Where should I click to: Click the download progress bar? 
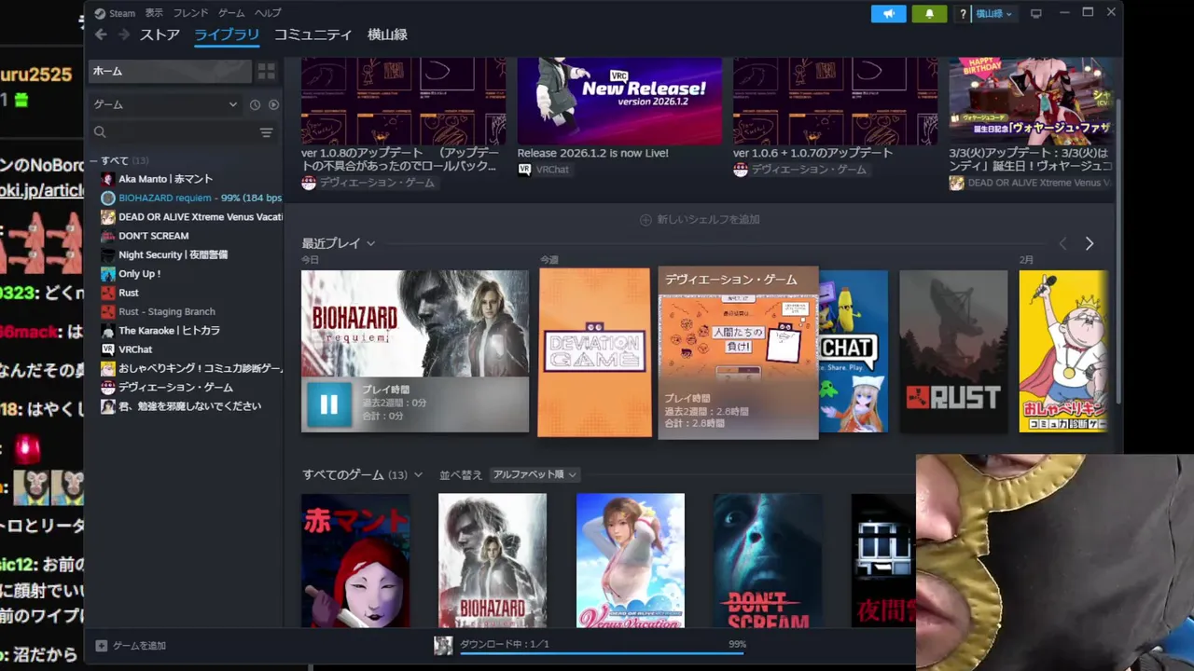[x=602, y=653]
